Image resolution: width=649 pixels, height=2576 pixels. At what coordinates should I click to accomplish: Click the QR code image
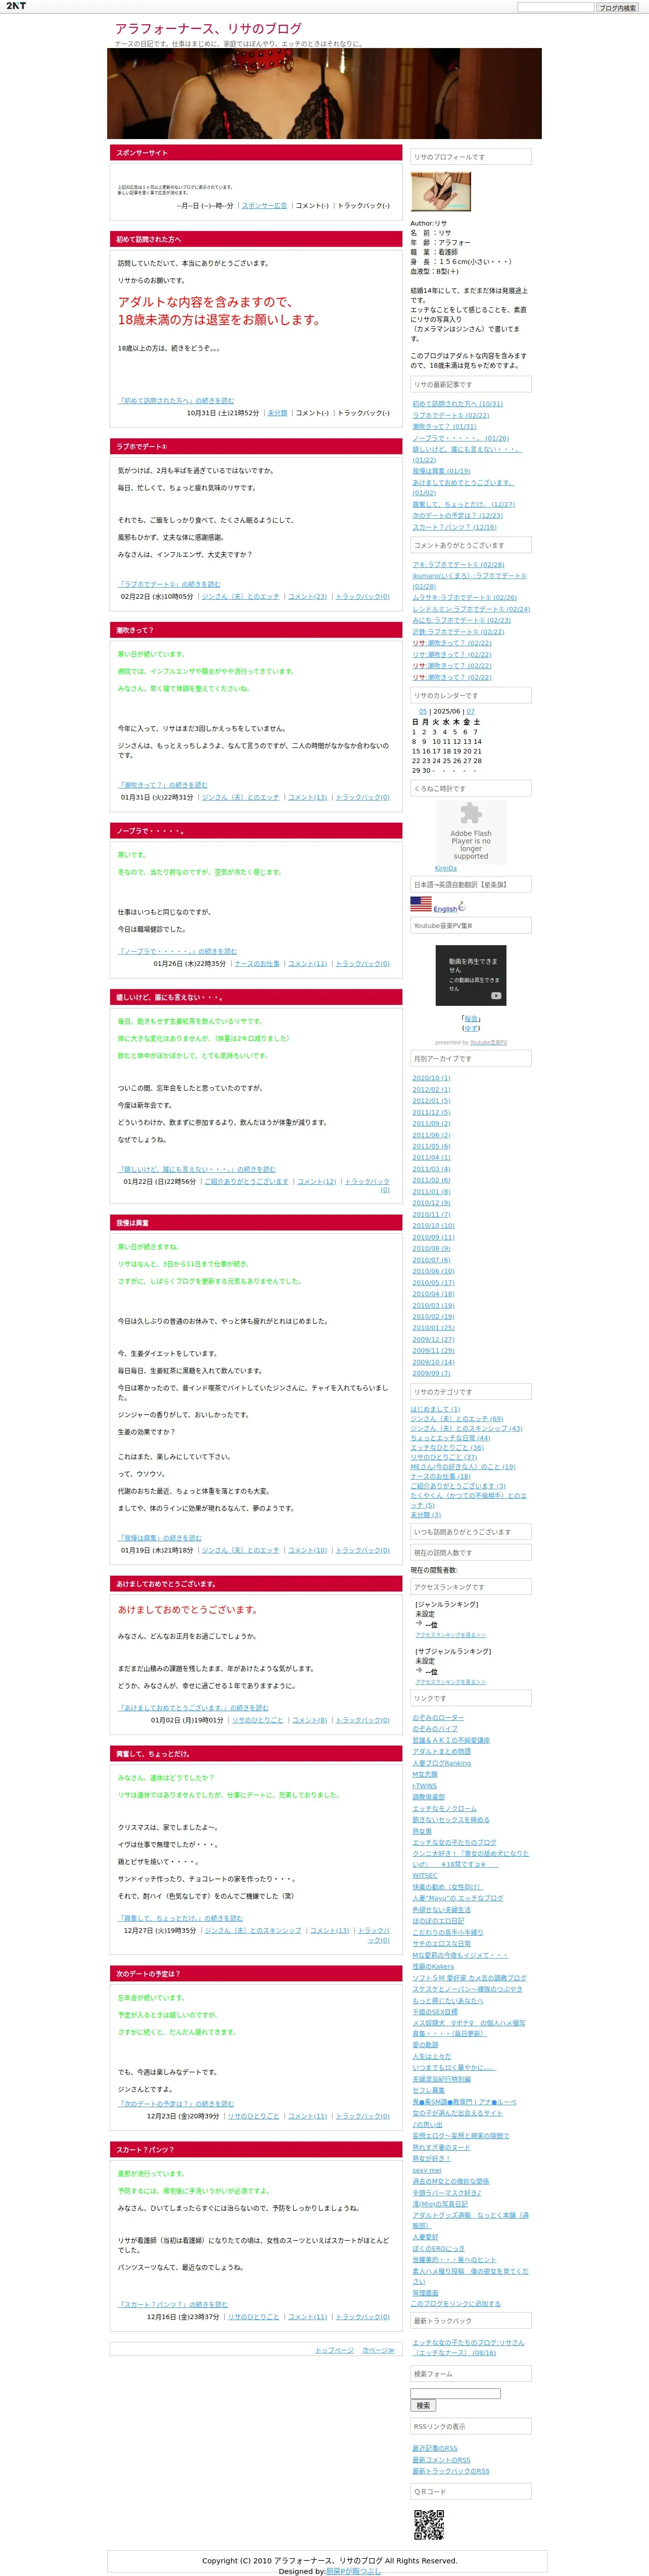click(429, 2525)
